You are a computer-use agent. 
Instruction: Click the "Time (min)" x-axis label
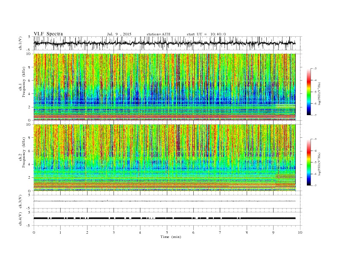(x=171, y=237)
